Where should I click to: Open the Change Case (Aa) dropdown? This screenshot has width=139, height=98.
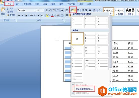(43, 15)
